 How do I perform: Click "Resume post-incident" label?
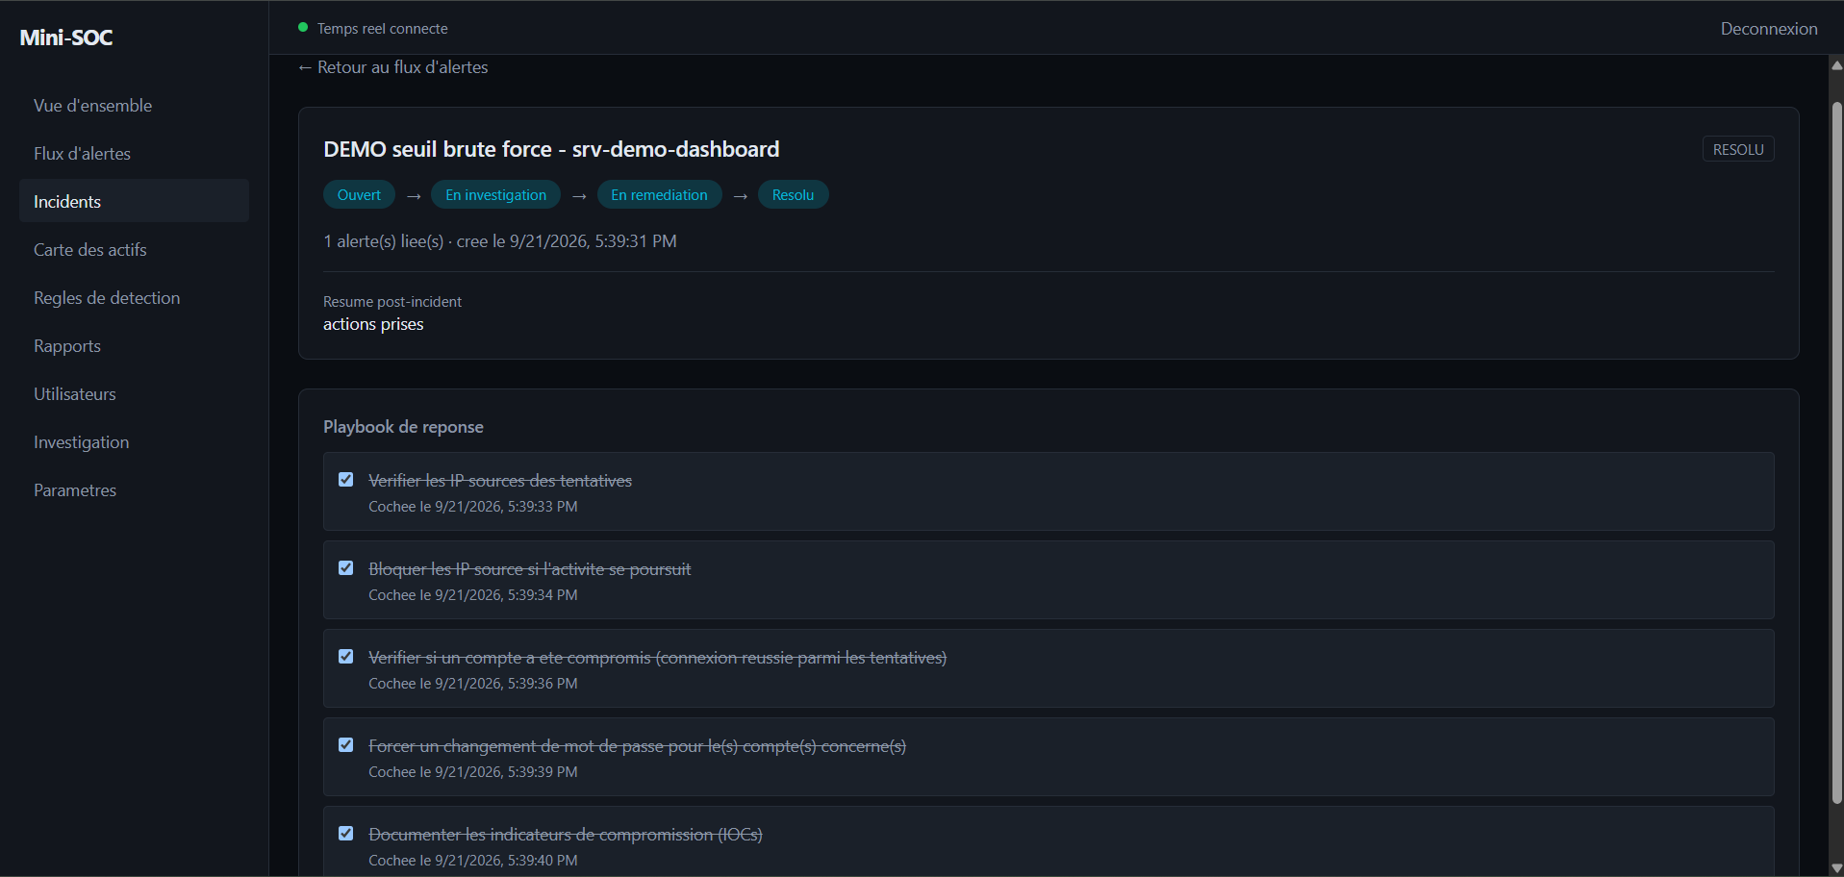pos(392,302)
